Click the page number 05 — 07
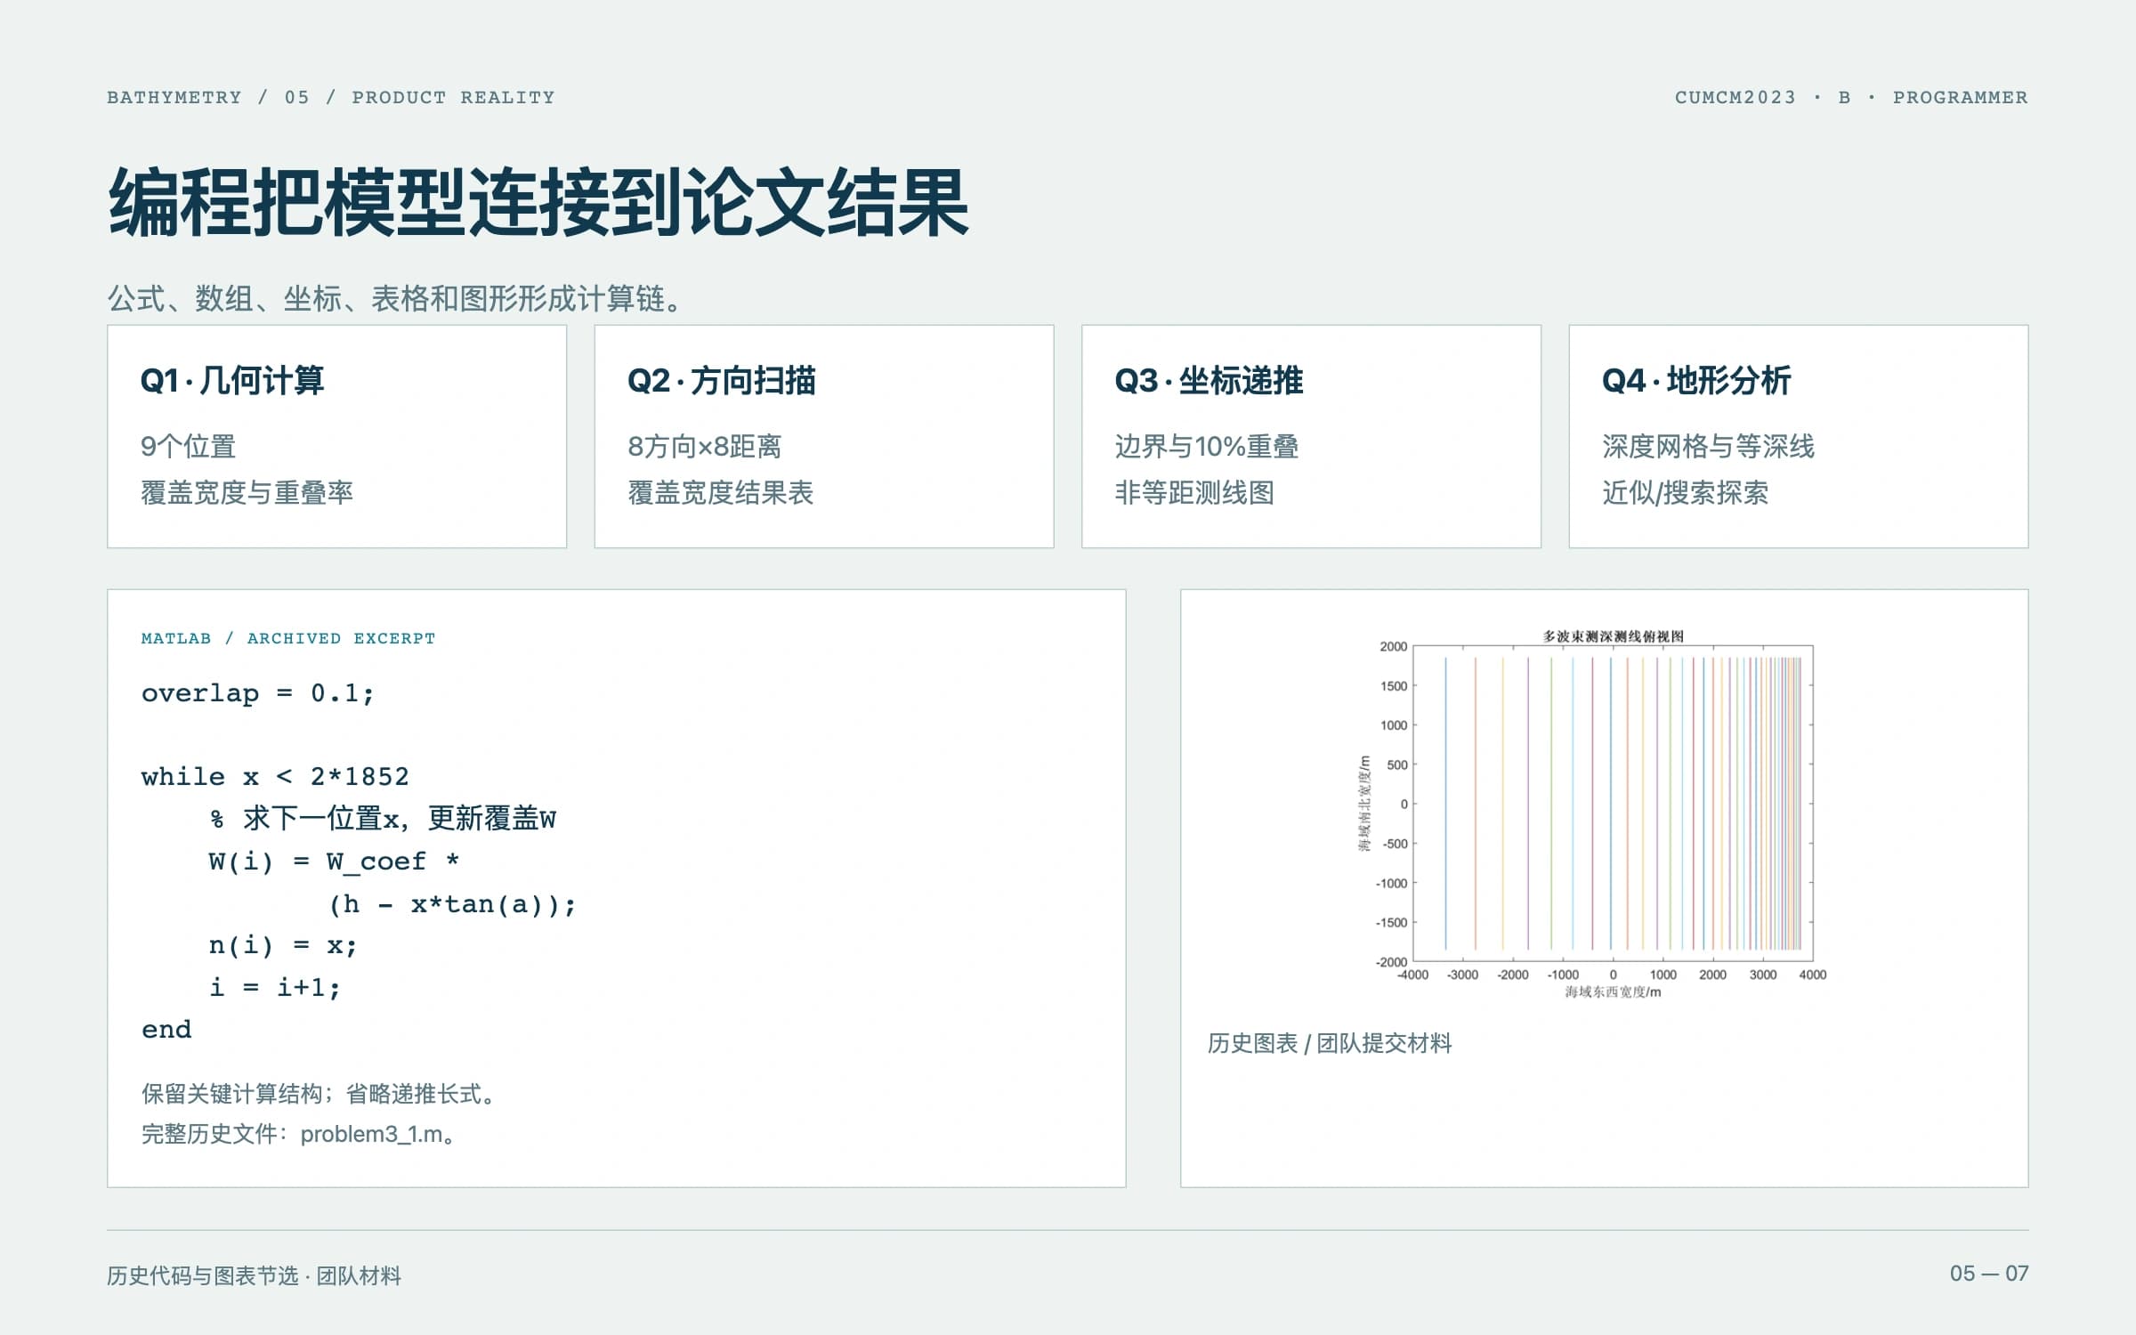 coord(1989,1274)
